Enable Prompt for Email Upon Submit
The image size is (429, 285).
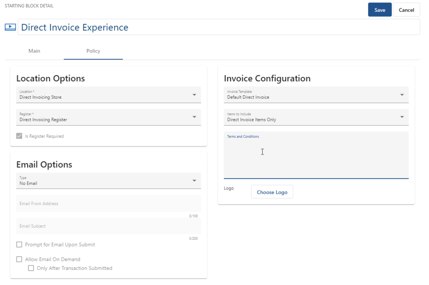(x=19, y=244)
